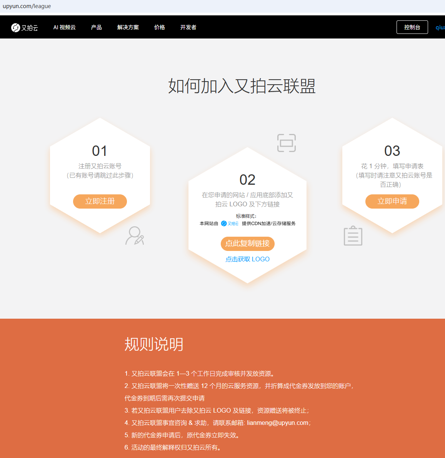Click rule 1 about 1—3 个工作日 review
Image resolution: width=445 pixels, height=458 pixels.
(200, 374)
